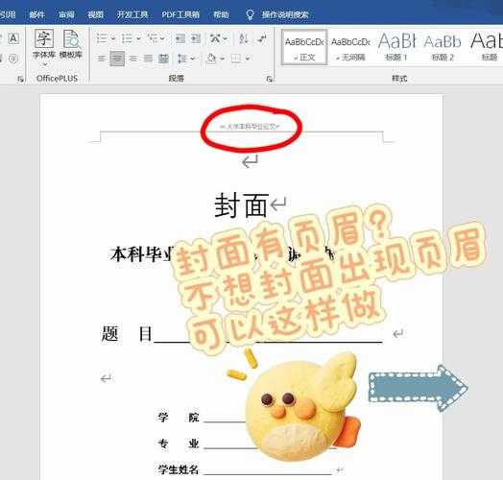Click the 学生姓名 label text
This screenshot has width=503, height=480.
tap(179, 469)
